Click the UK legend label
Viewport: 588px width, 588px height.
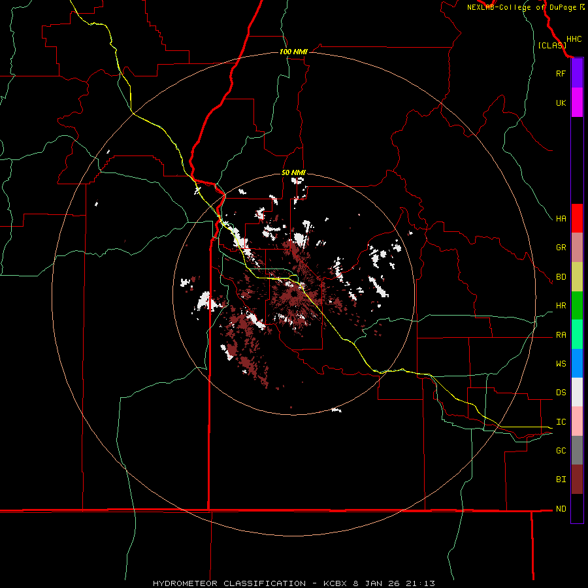(561, 103)
